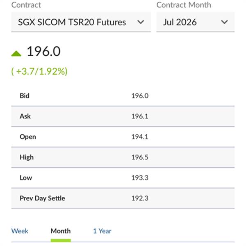Image resolution: width=246 pixels, height=246 pixels.
Task: Click the Prev Day Settle label
Action: pos(42,198)
